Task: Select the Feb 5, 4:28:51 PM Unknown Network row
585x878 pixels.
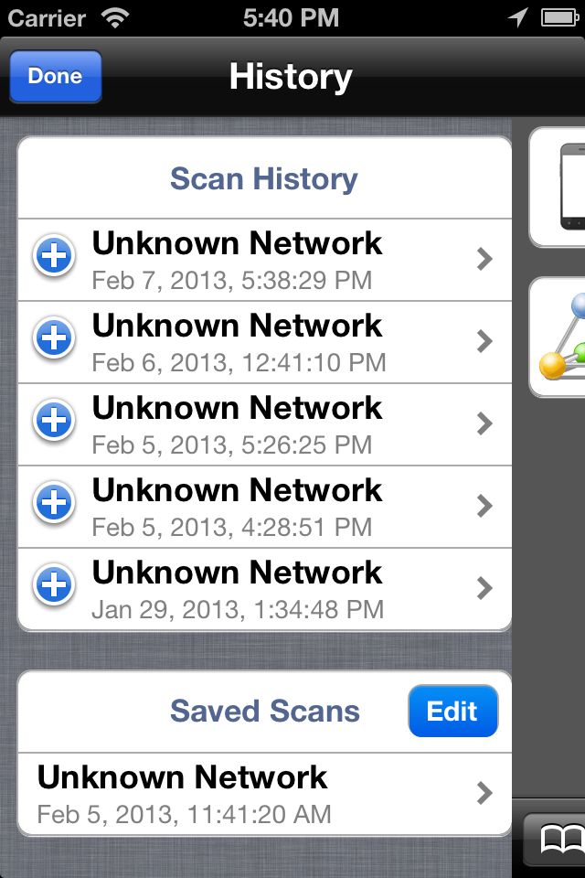Action: tap(265, 507)
